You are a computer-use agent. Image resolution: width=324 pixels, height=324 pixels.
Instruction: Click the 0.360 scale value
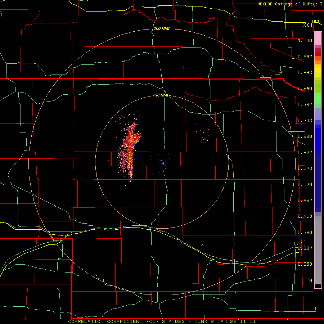[x=305, y=233]
